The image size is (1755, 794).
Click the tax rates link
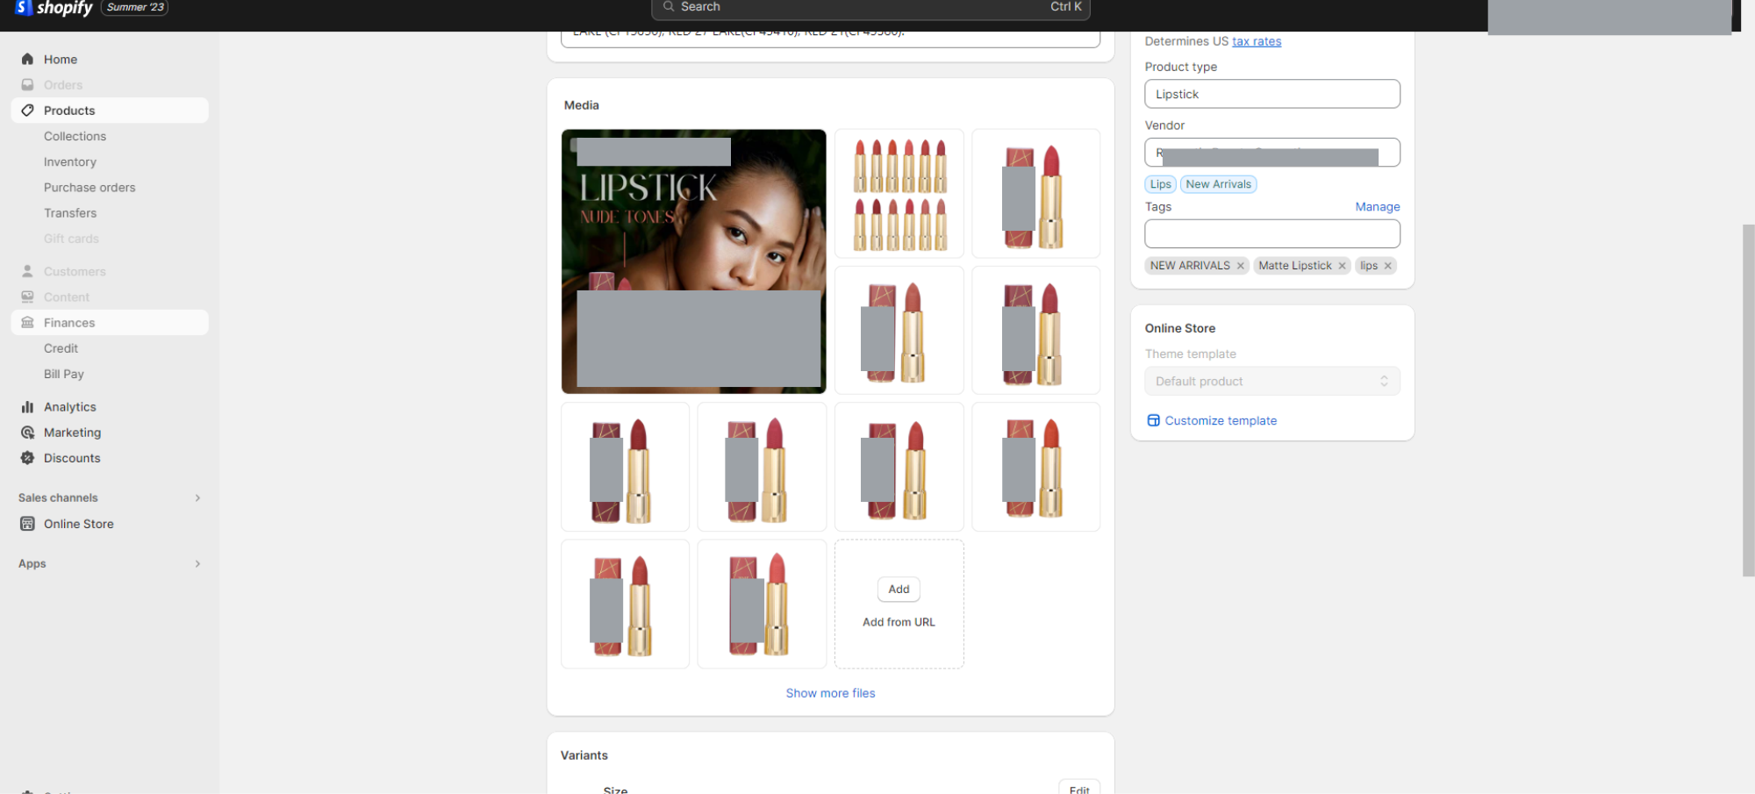[x=1257, y=41]
